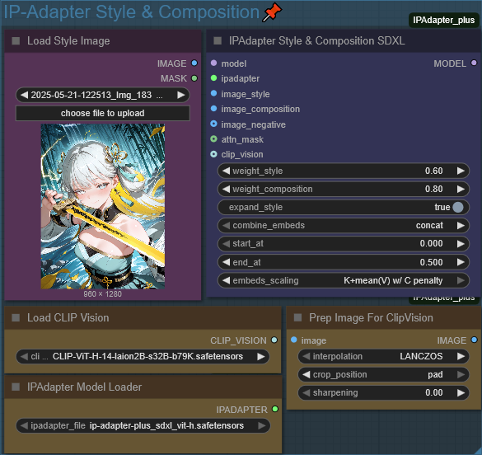Click the red pin icon beside group title

click(x=272, y=12)
